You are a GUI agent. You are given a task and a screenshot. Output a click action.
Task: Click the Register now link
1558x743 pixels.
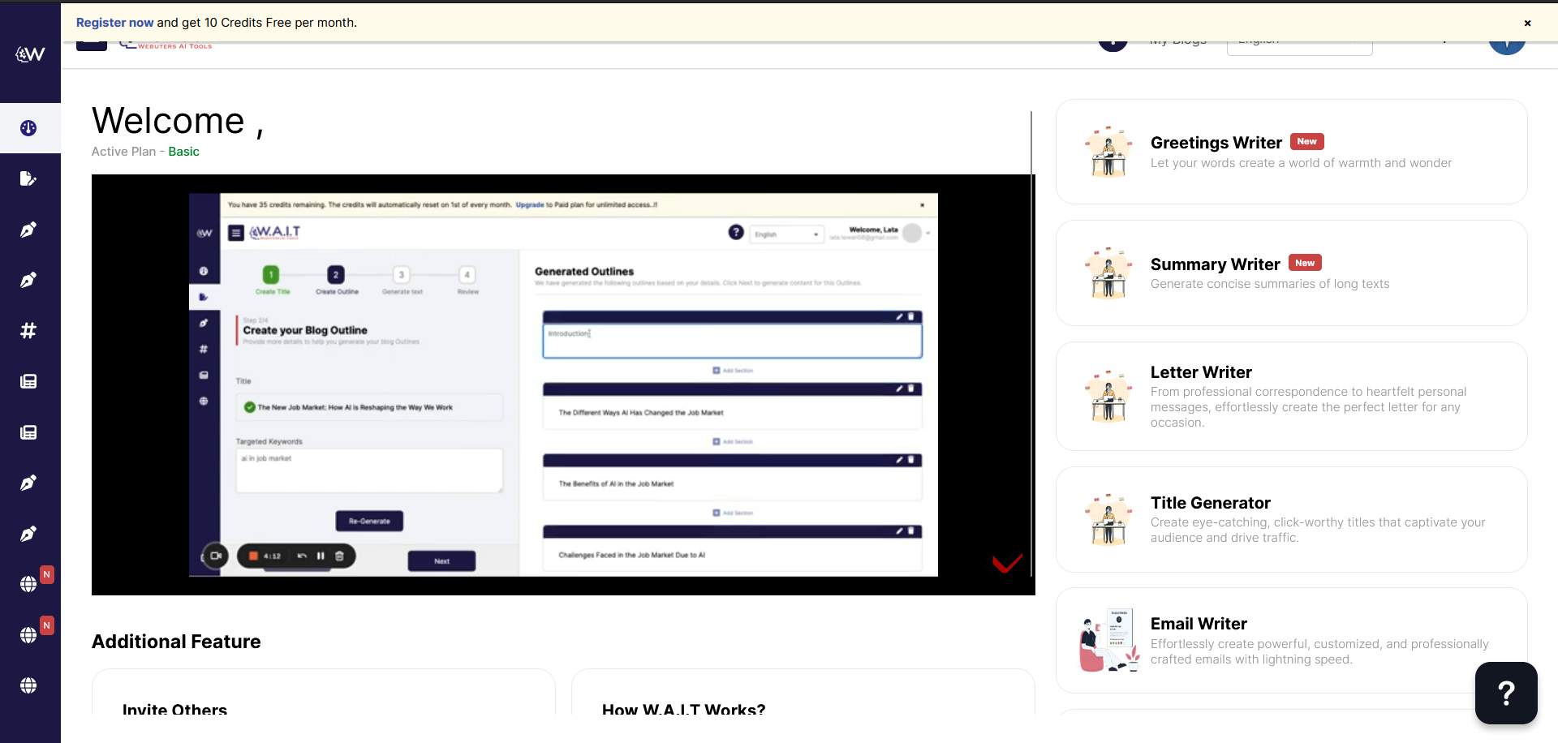[114, 23]
